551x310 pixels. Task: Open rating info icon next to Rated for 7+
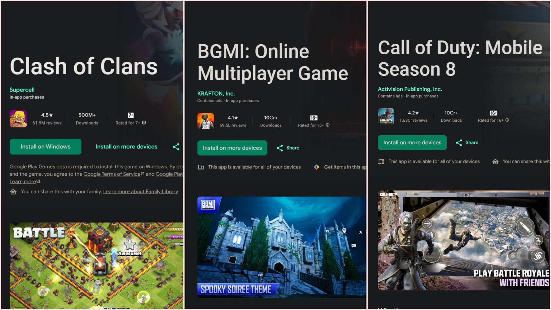(x=144, y=123)
